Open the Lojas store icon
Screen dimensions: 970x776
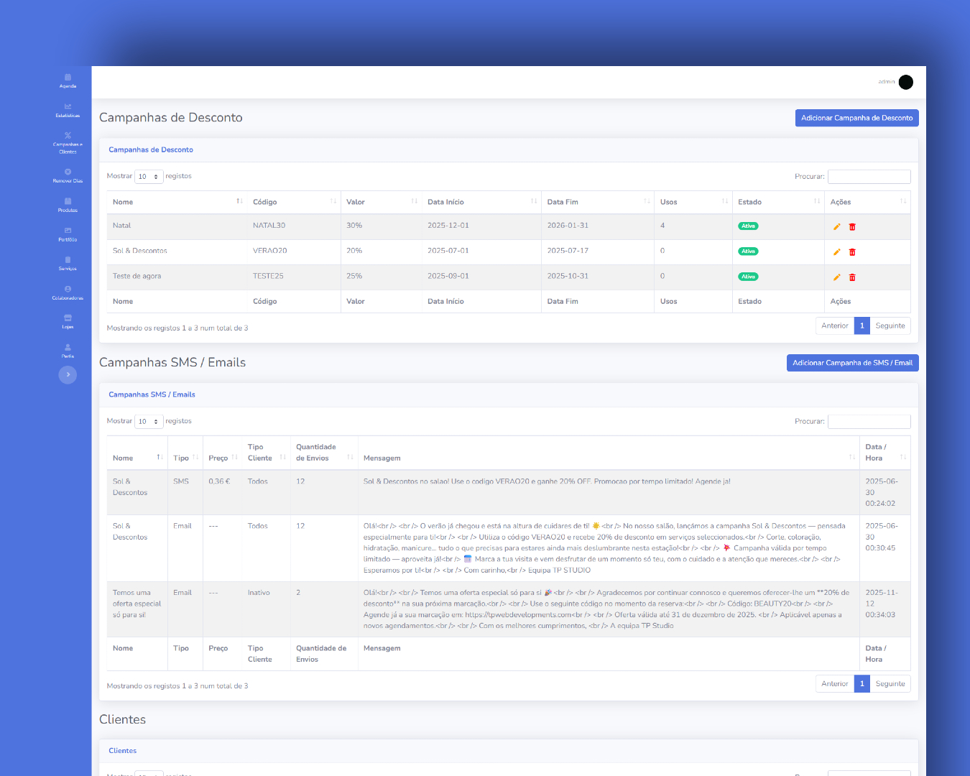click(68, 318)
